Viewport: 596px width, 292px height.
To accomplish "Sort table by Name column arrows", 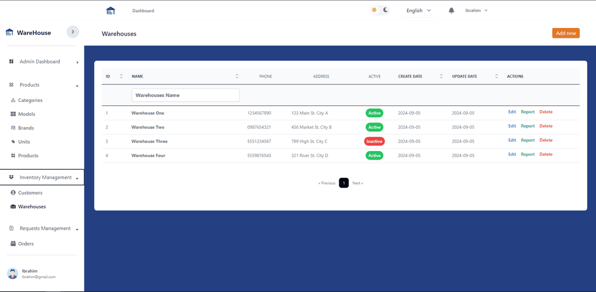I will pyautogui.click(x=237, y=76).
